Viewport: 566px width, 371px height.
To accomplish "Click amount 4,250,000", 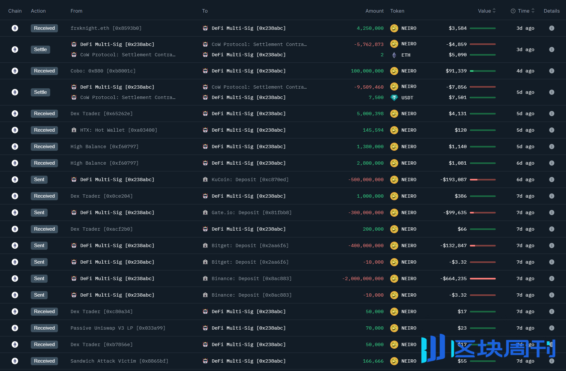I will (370, 28).
